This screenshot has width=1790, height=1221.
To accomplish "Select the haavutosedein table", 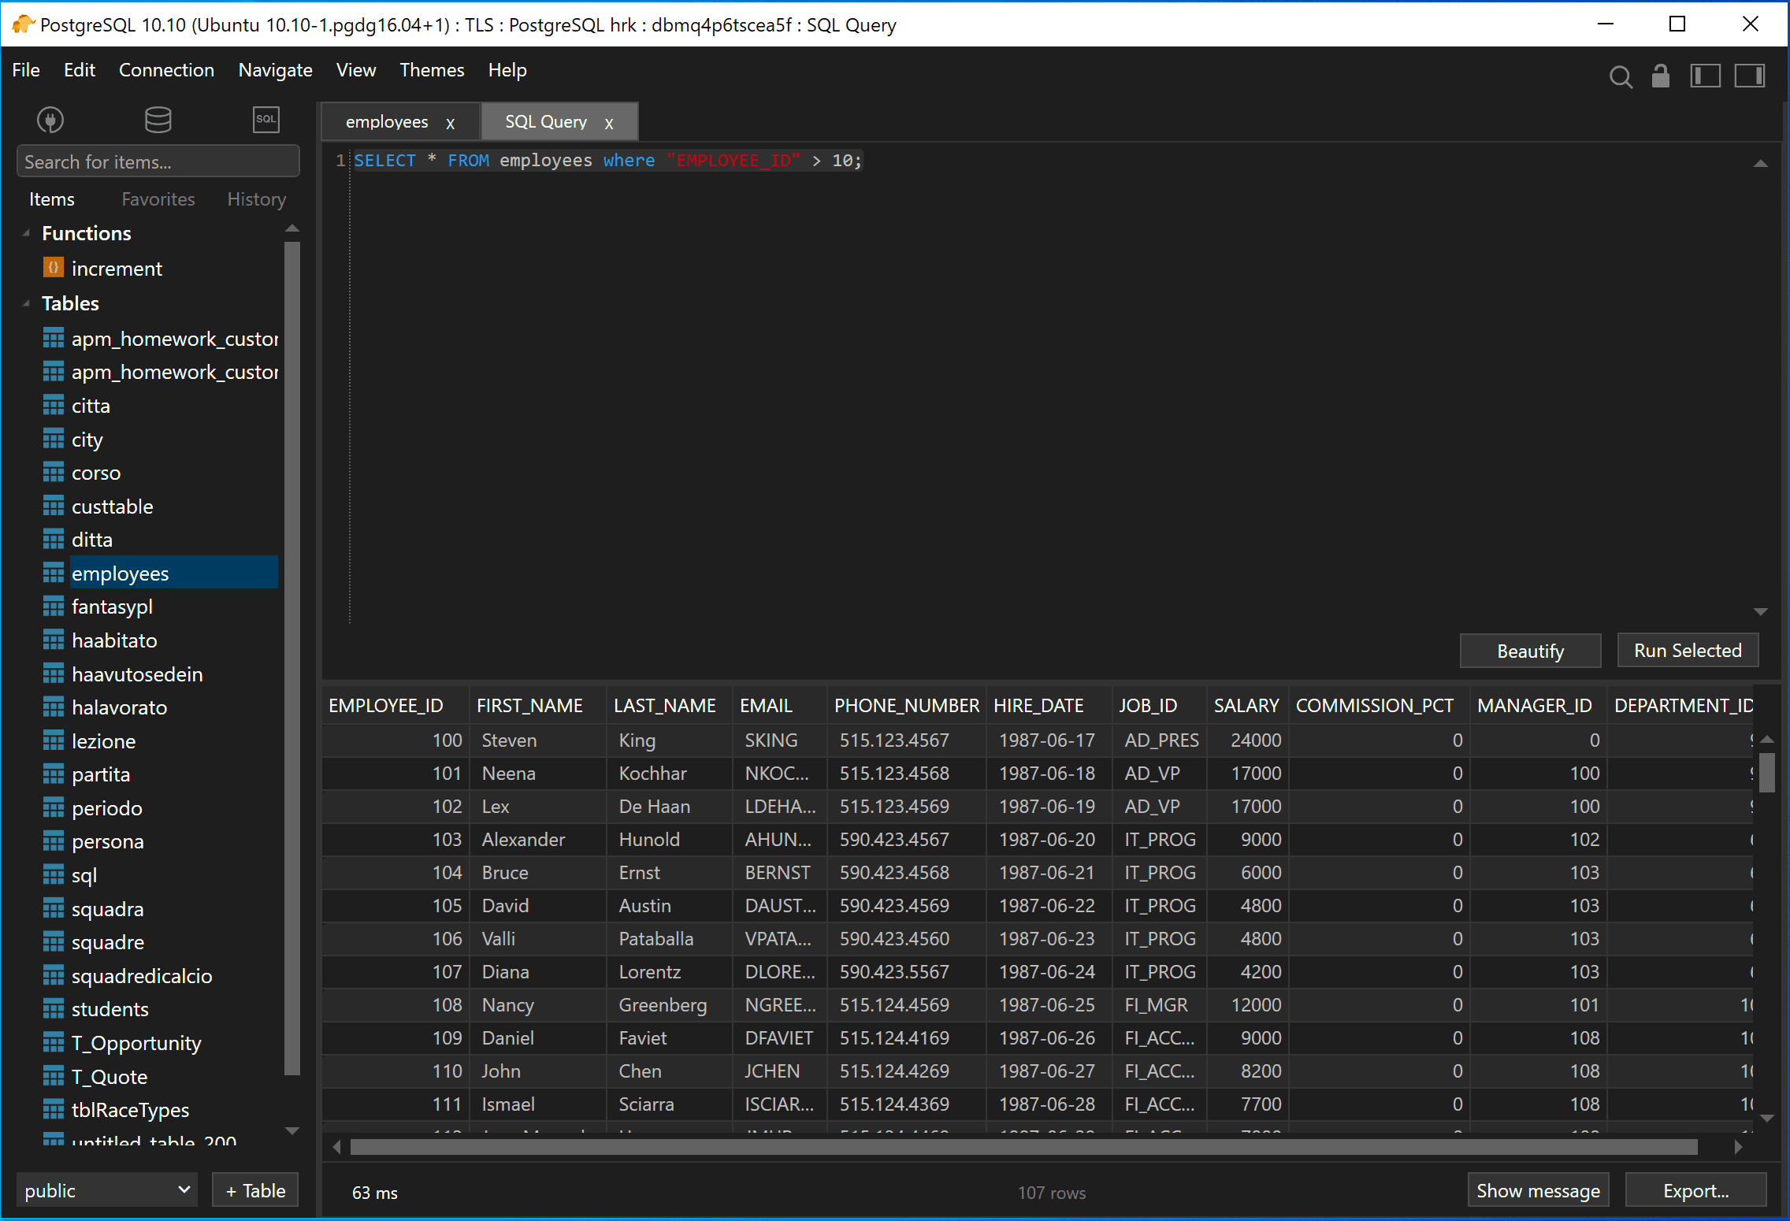I will coord(137,674).
